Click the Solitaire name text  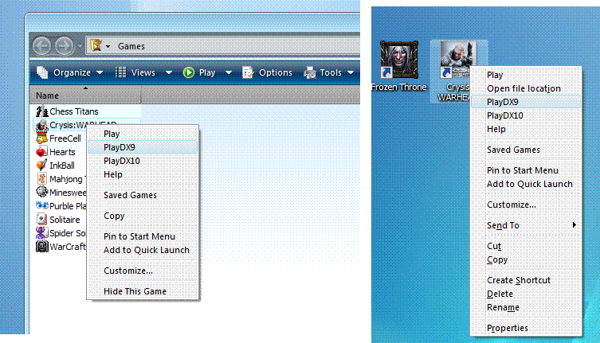(65, 220)
